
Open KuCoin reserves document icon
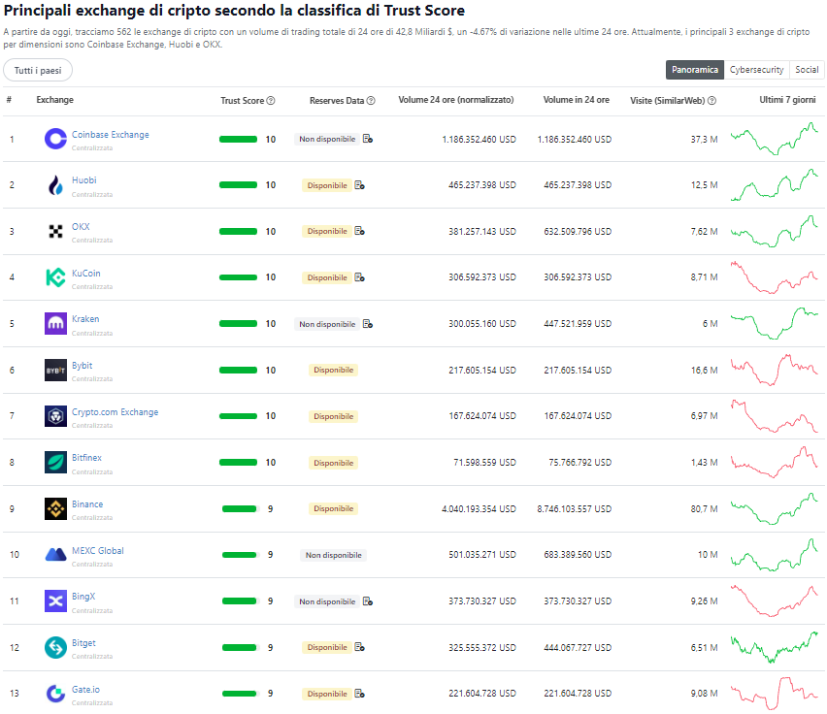[360, 277]
